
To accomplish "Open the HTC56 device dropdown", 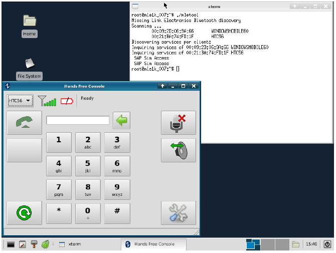I will (x=20, y=101).
